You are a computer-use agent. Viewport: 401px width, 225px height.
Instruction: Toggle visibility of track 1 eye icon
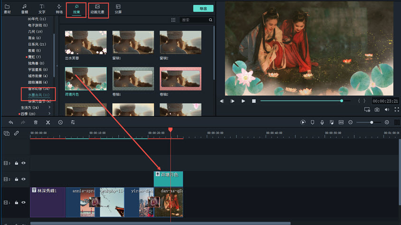pos(23,202)
